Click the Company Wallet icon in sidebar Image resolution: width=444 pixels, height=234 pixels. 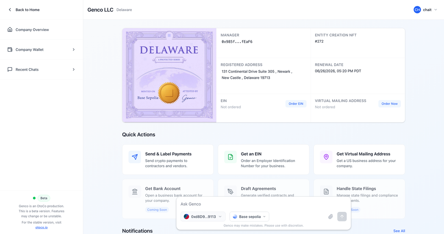point(10,49)
